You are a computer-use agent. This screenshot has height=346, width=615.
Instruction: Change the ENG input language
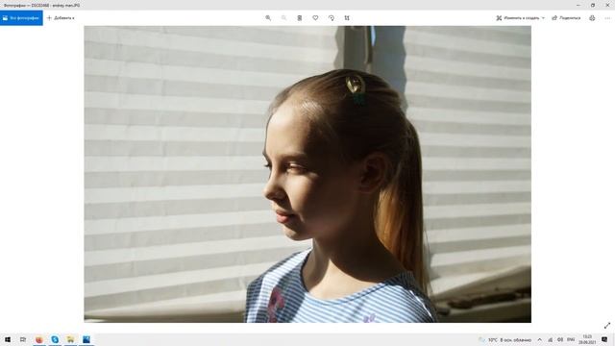571,339
